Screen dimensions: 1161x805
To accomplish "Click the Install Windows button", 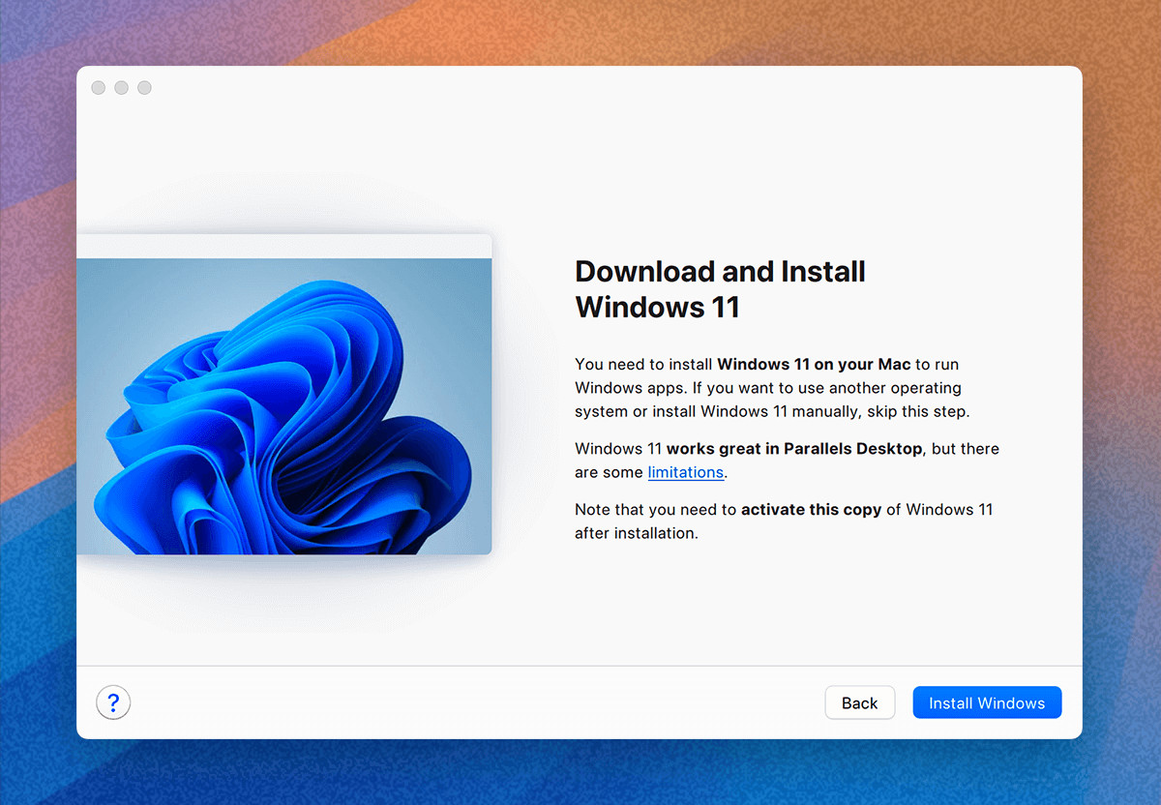I will tap(986, 702).
